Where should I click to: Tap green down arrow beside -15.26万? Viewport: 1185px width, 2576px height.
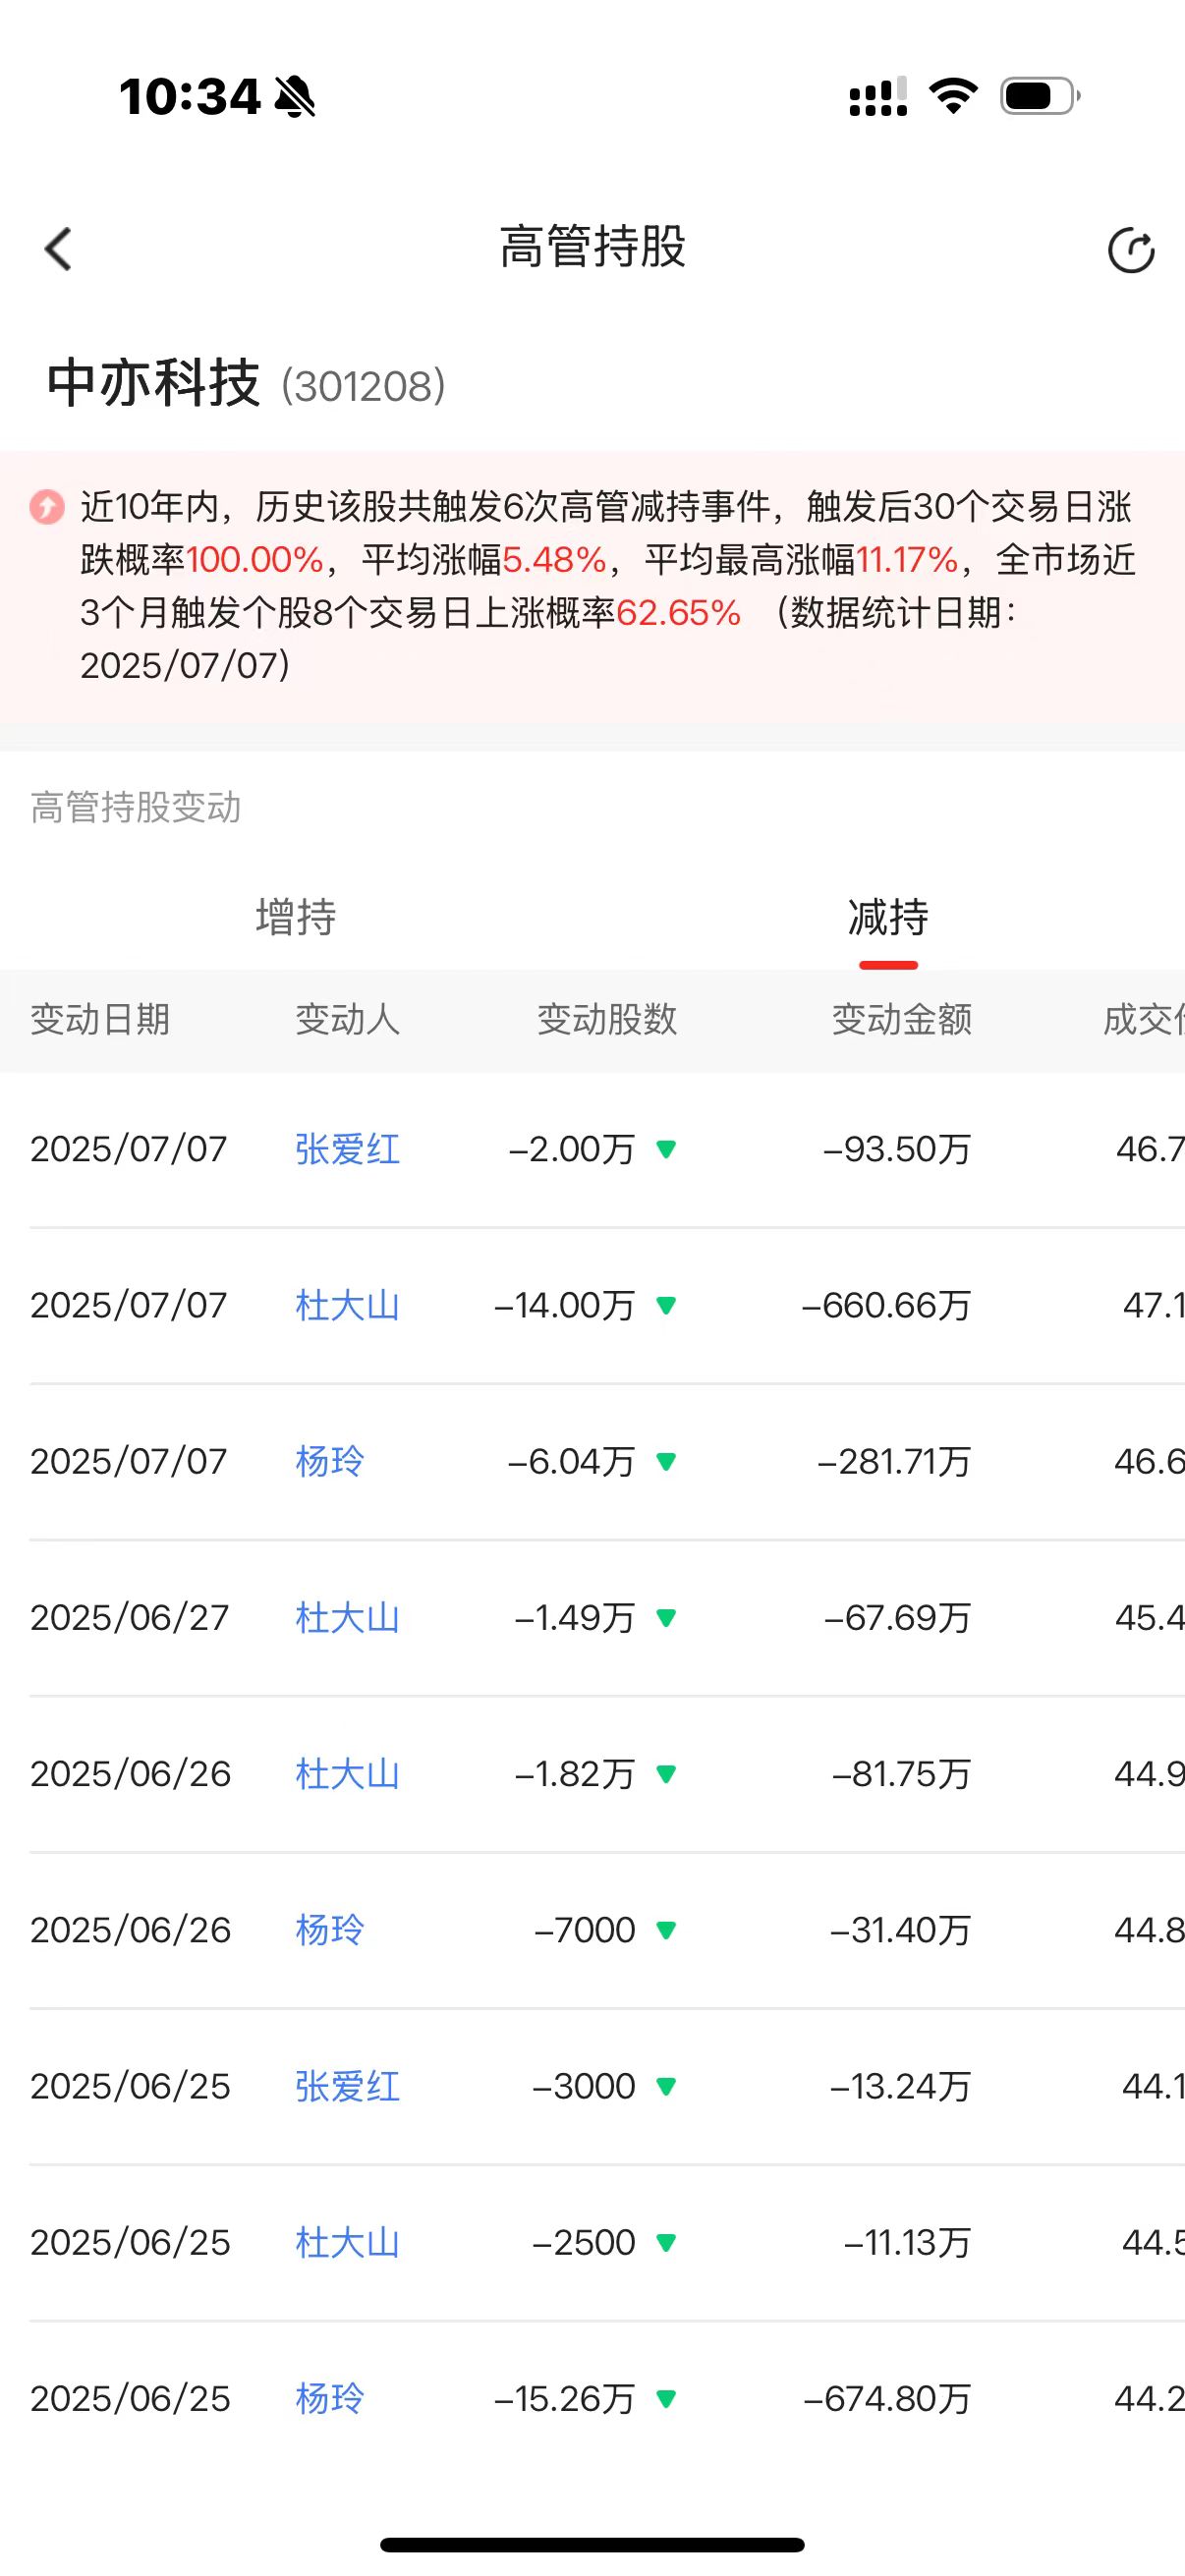666,2398
